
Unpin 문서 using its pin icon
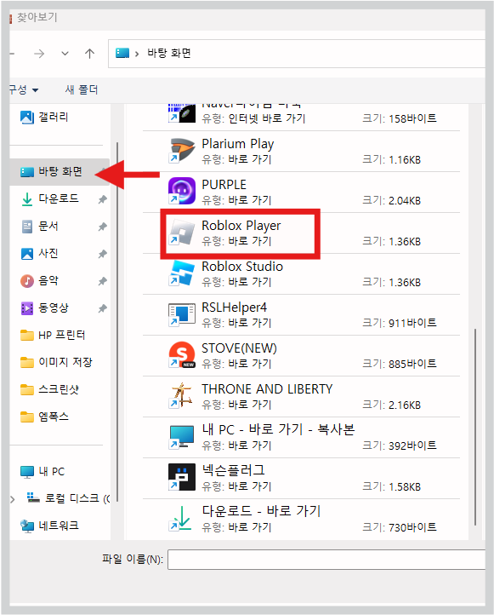point(103,227)
